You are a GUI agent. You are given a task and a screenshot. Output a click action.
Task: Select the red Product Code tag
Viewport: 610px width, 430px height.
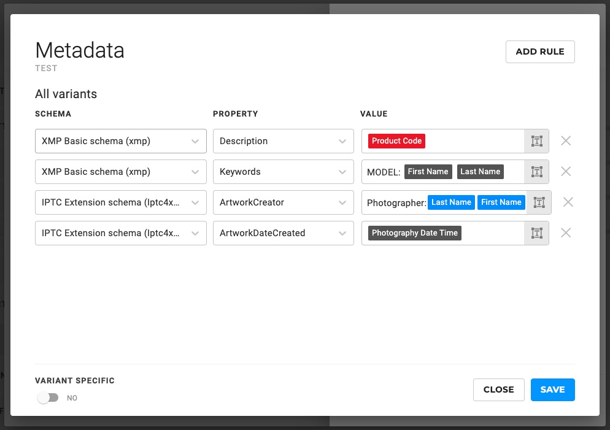click(x=396, y=141)
